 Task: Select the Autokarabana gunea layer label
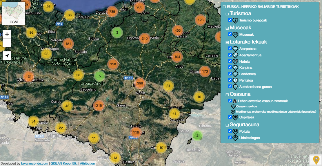click(x=255, y=87)
